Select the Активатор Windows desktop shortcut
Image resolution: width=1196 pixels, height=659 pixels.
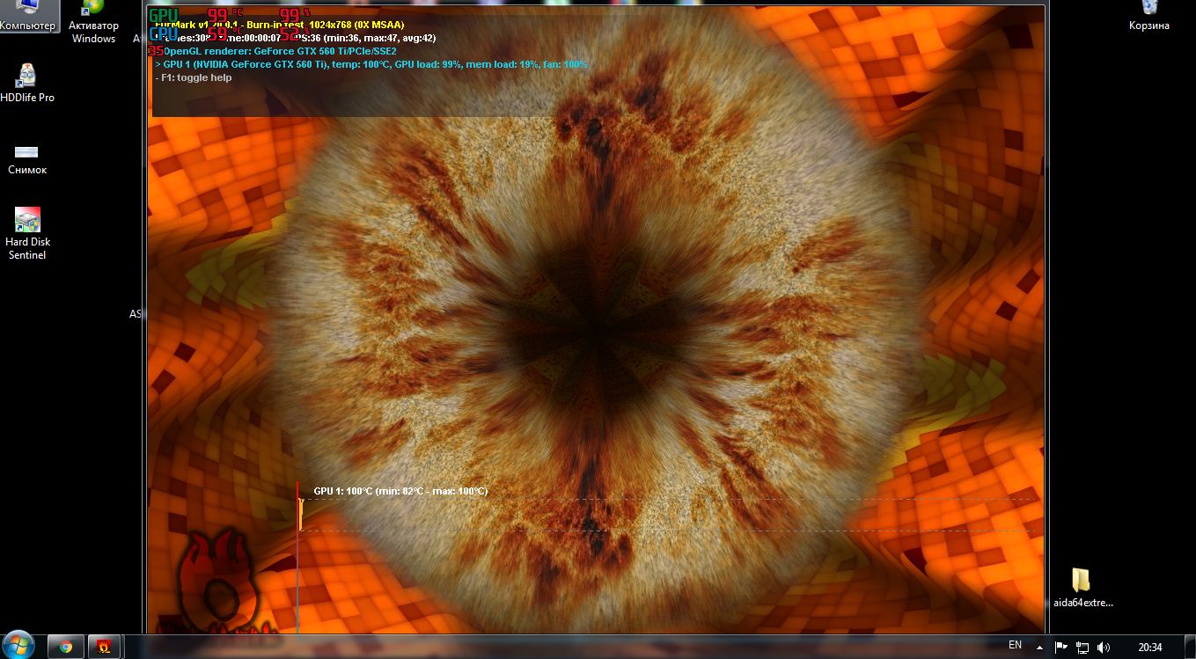pos(93,22)
